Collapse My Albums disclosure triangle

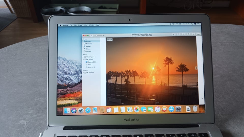83,59
